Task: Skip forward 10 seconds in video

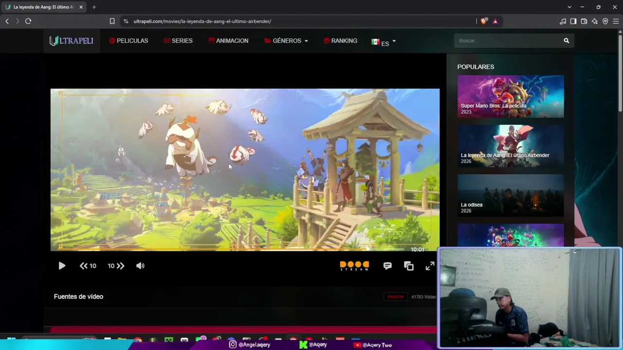Action: click(116, 266)
